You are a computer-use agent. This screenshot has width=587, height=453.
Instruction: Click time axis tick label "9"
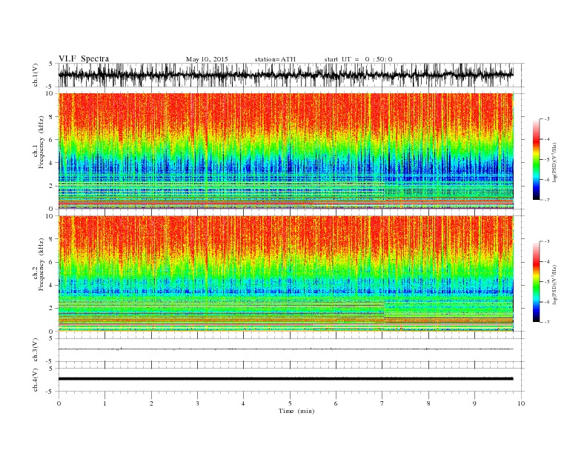(474, 403)
